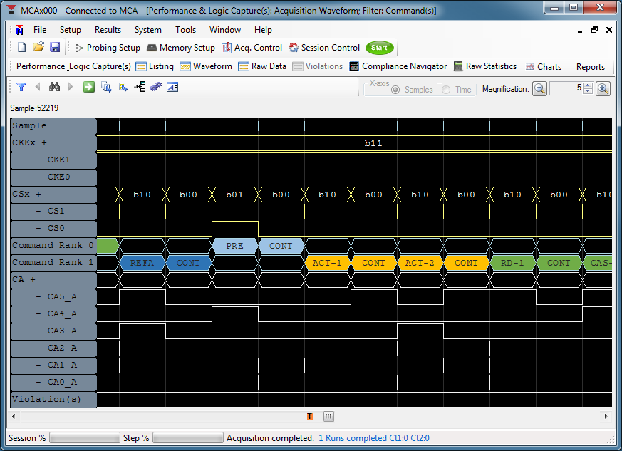The width and height of the screenshot is (622, 451).
Task: Open Memory Setup
Action: pyautogui.click(x=181, y=48)
